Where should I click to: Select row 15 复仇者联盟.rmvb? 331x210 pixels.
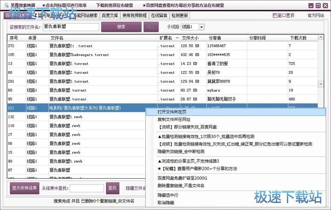(x=77, y=152)
